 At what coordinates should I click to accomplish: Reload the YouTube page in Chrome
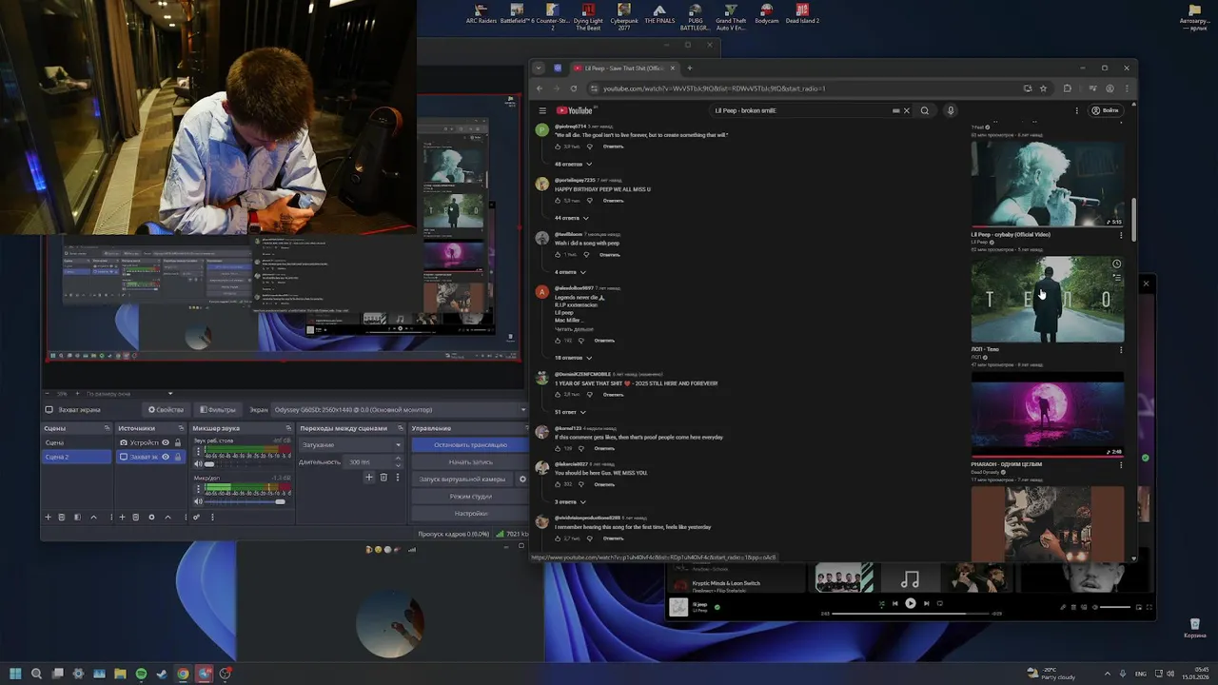[x=573, y=88]
